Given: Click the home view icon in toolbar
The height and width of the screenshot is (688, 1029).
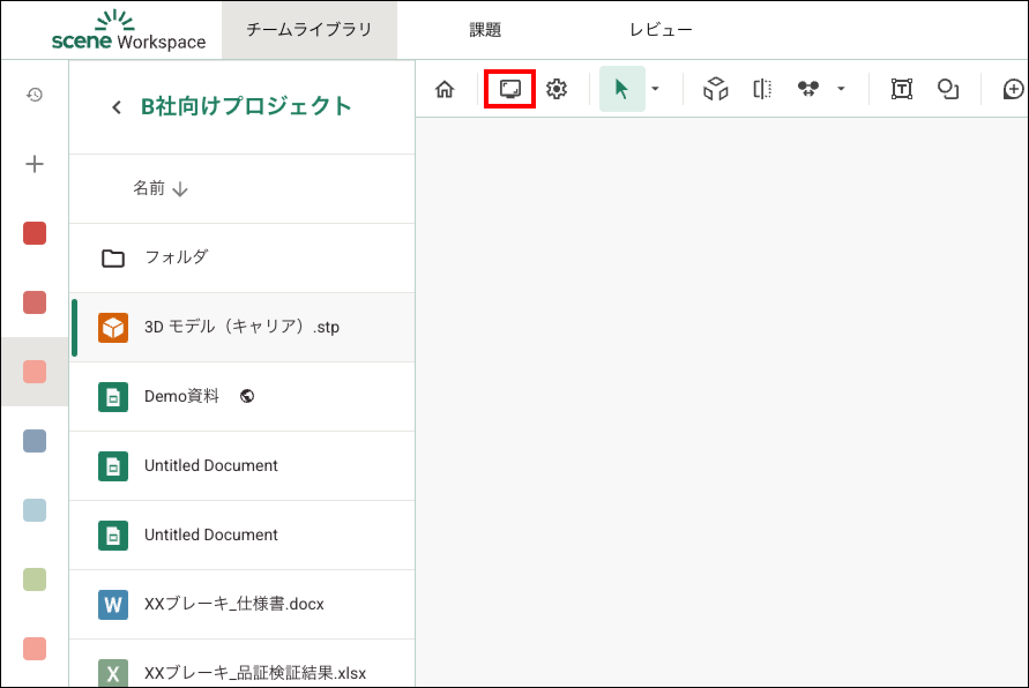Looking at the screenshot, I should pos(445,89).
